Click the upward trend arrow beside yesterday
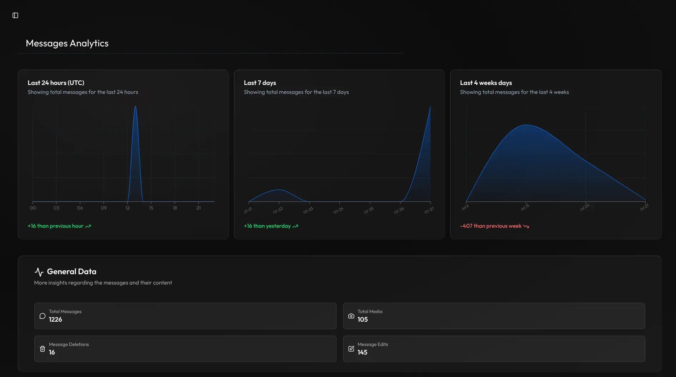This screenshot has height=377, width=676. [295, 226]
